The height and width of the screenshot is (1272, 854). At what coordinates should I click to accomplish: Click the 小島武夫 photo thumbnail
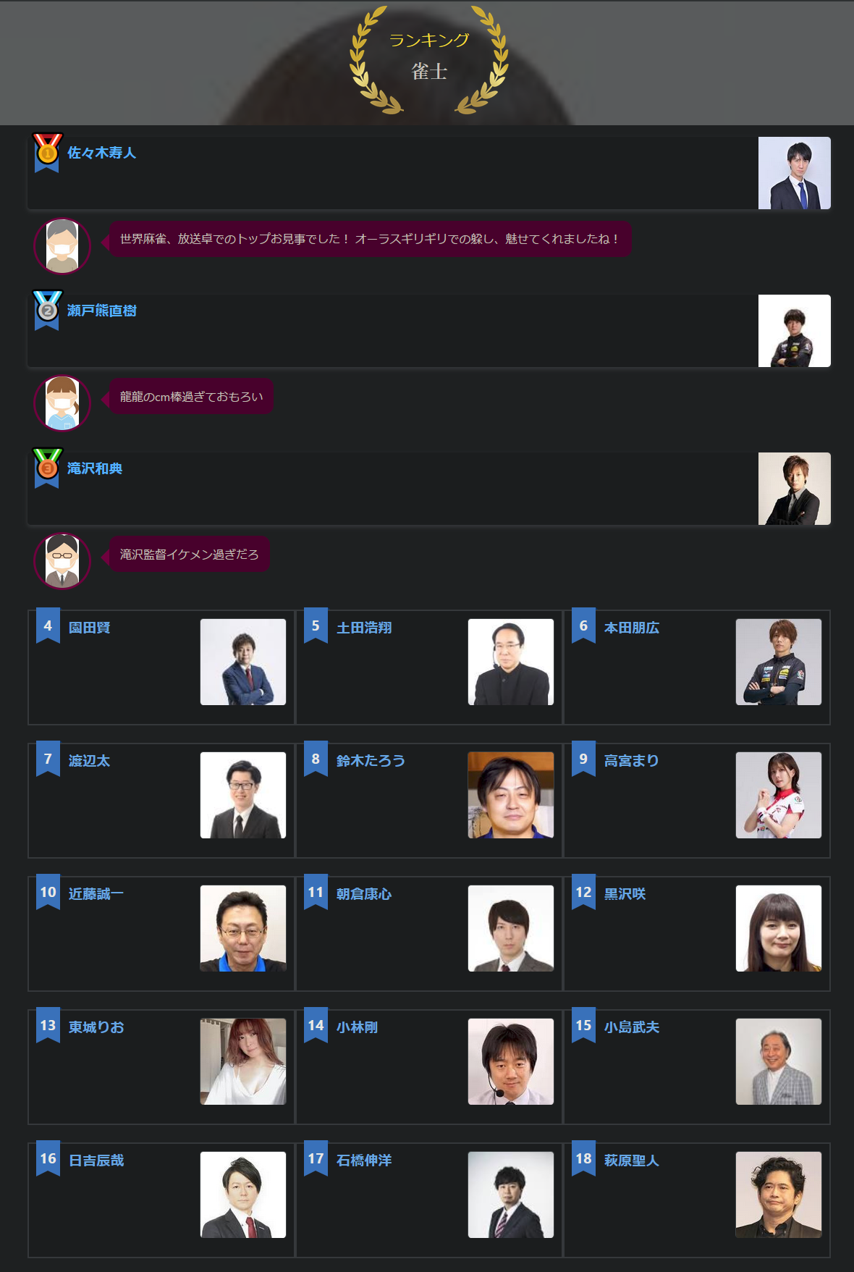point(779,1061)
